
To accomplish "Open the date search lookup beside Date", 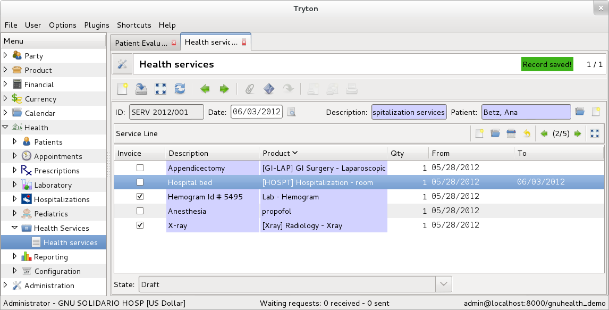I will [x=291, y=112].
